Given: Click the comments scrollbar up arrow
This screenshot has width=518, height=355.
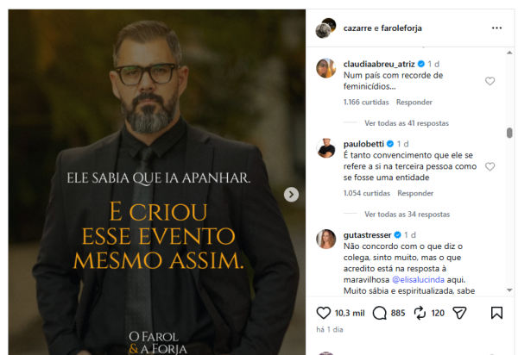Looking at the screenshot, I should click(509, 53).
